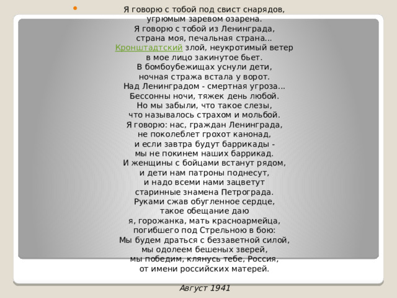Click the line 'Я говорю с тобой из Ленинграда,'

click(204, 29)
